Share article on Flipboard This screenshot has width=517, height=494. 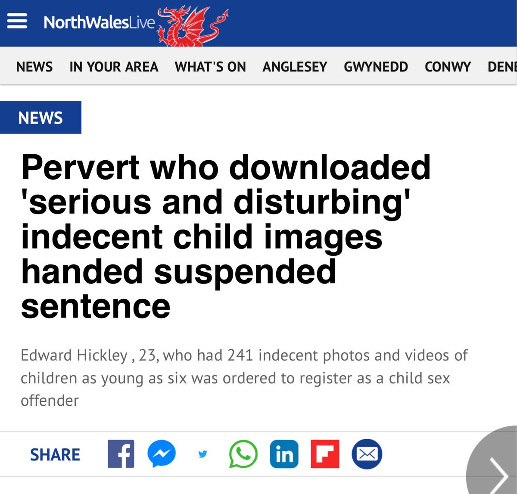[x=325, y=454]
